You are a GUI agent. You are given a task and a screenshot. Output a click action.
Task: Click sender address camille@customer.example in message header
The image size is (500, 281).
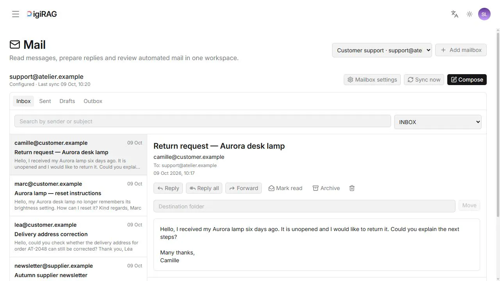pyautogui.click(x=189, y=157)
